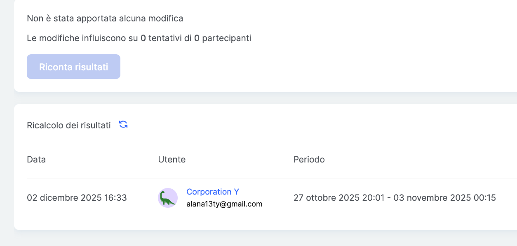Click the alana13ty@gmail.com email address

coord(224,204)
